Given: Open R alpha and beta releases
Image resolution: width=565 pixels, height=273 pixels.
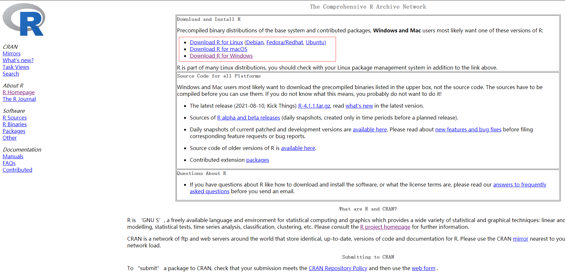Looking at the screenshot, I should [x=249, y=118].
